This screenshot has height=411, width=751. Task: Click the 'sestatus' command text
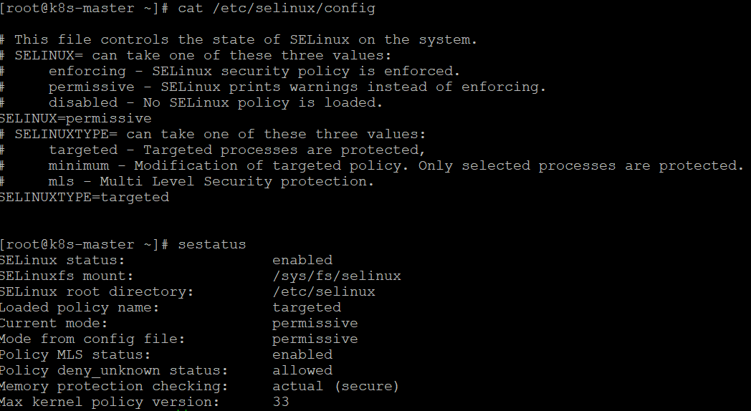pyautogui.click(x=211, y=244)
